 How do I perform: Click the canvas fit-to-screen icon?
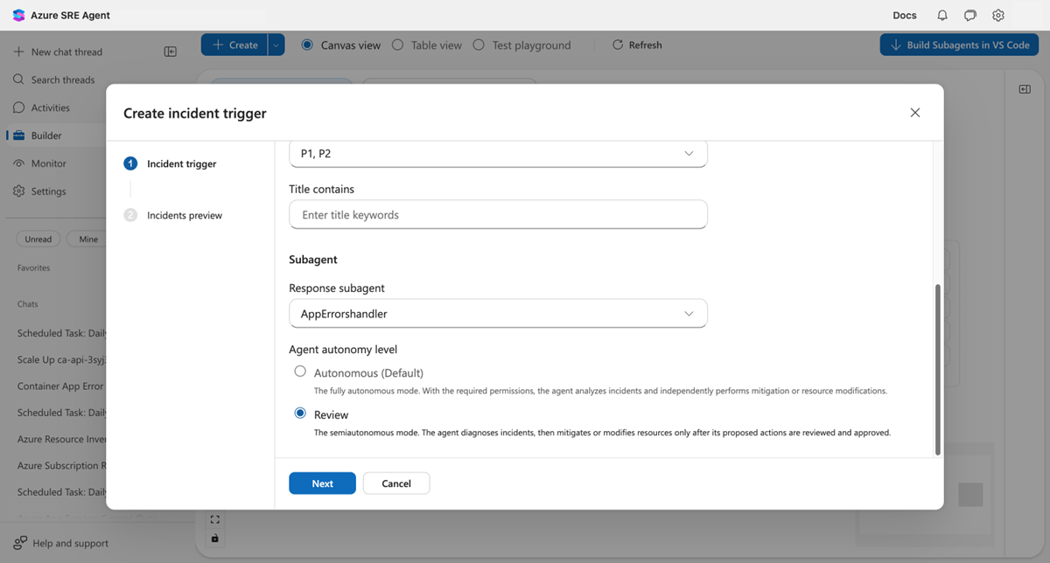214,518
